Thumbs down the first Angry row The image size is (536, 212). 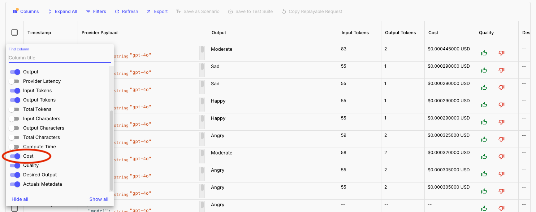(x=501, y=139)
